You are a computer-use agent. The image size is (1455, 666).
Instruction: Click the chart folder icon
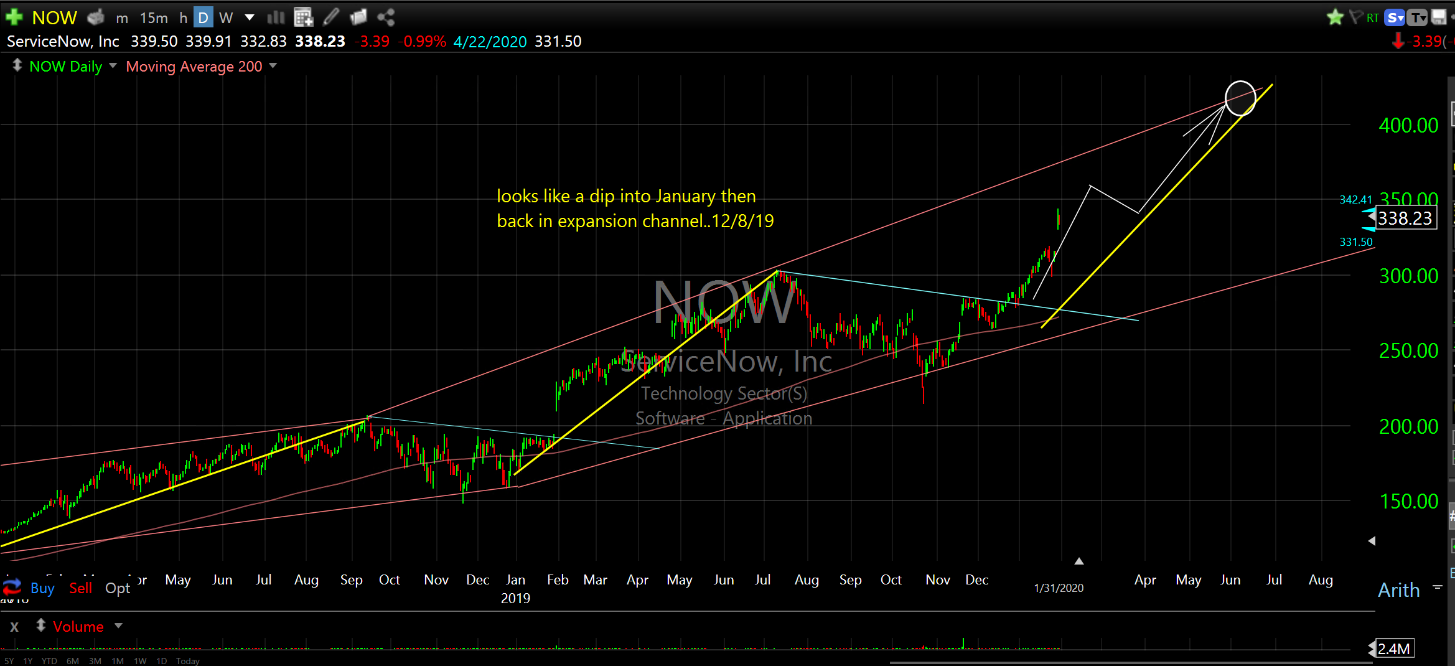click(358, 17)
